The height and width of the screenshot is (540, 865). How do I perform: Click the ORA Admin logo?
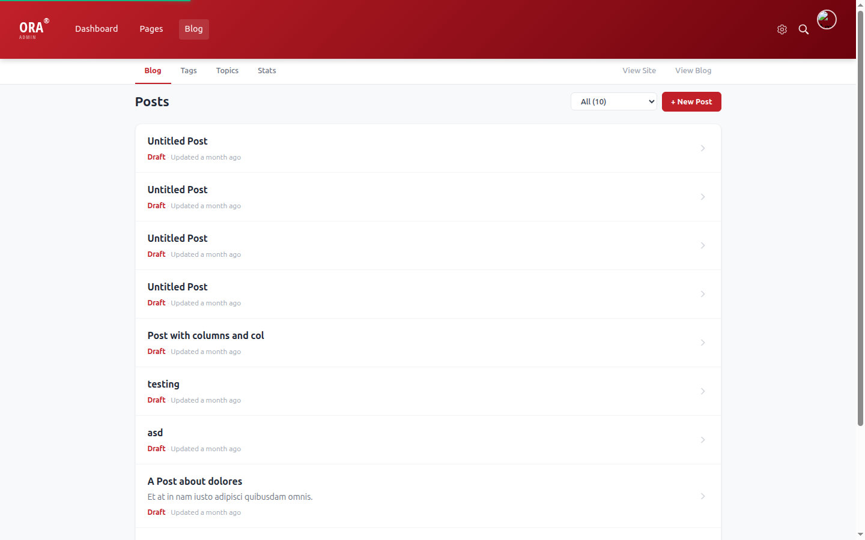click(x=32, y=29)
